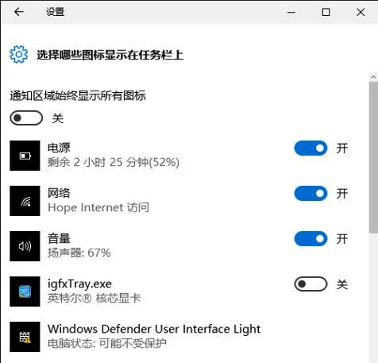Click the igfxTray.exe Intel graphics icon
378x363 pixels.
[25, 292]
